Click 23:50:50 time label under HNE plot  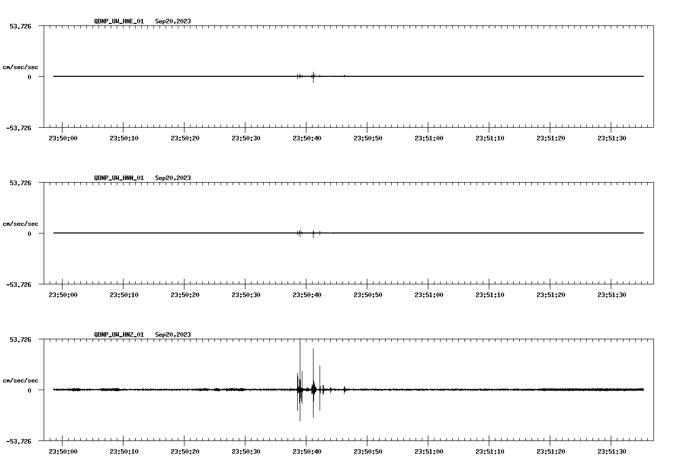pyautogui.click(x=368, y=138)
